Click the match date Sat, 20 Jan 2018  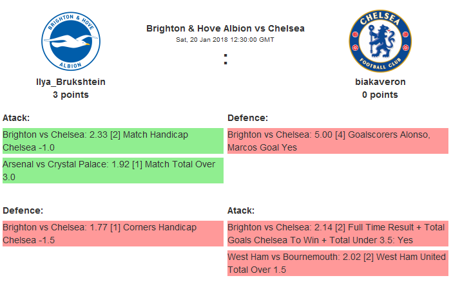(225, 39)
